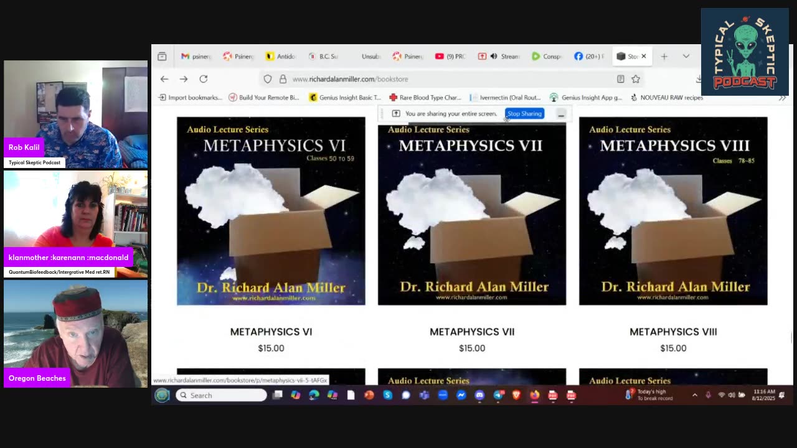
Task: Click METAPHYSICS VII product title
Action: coord(472,332)
